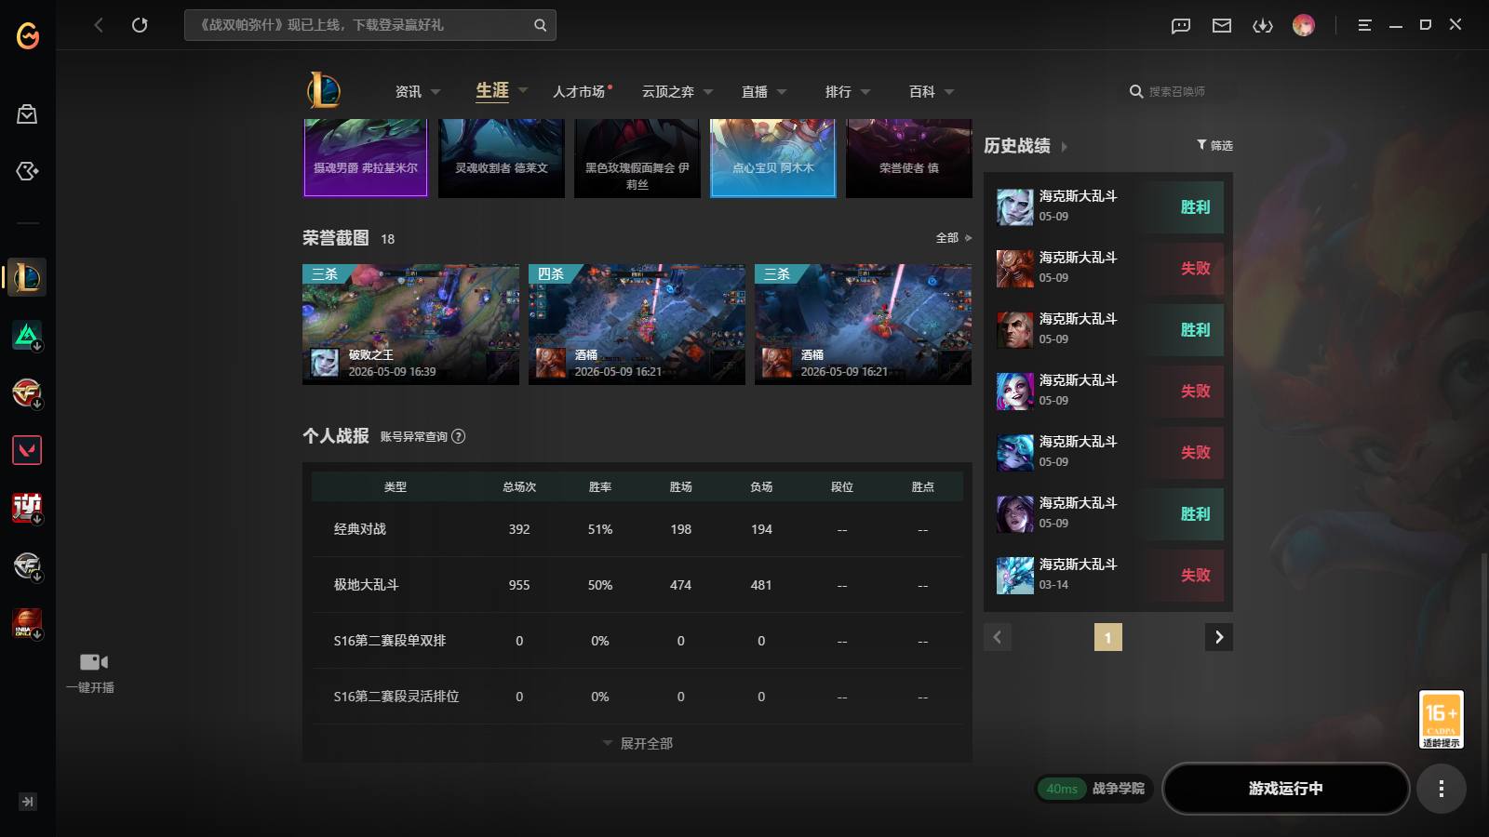Open the first 05-09 胜利 match
Viewport: 1489px width, 837px height.
pyautogui.click(x=1107, y=206)
